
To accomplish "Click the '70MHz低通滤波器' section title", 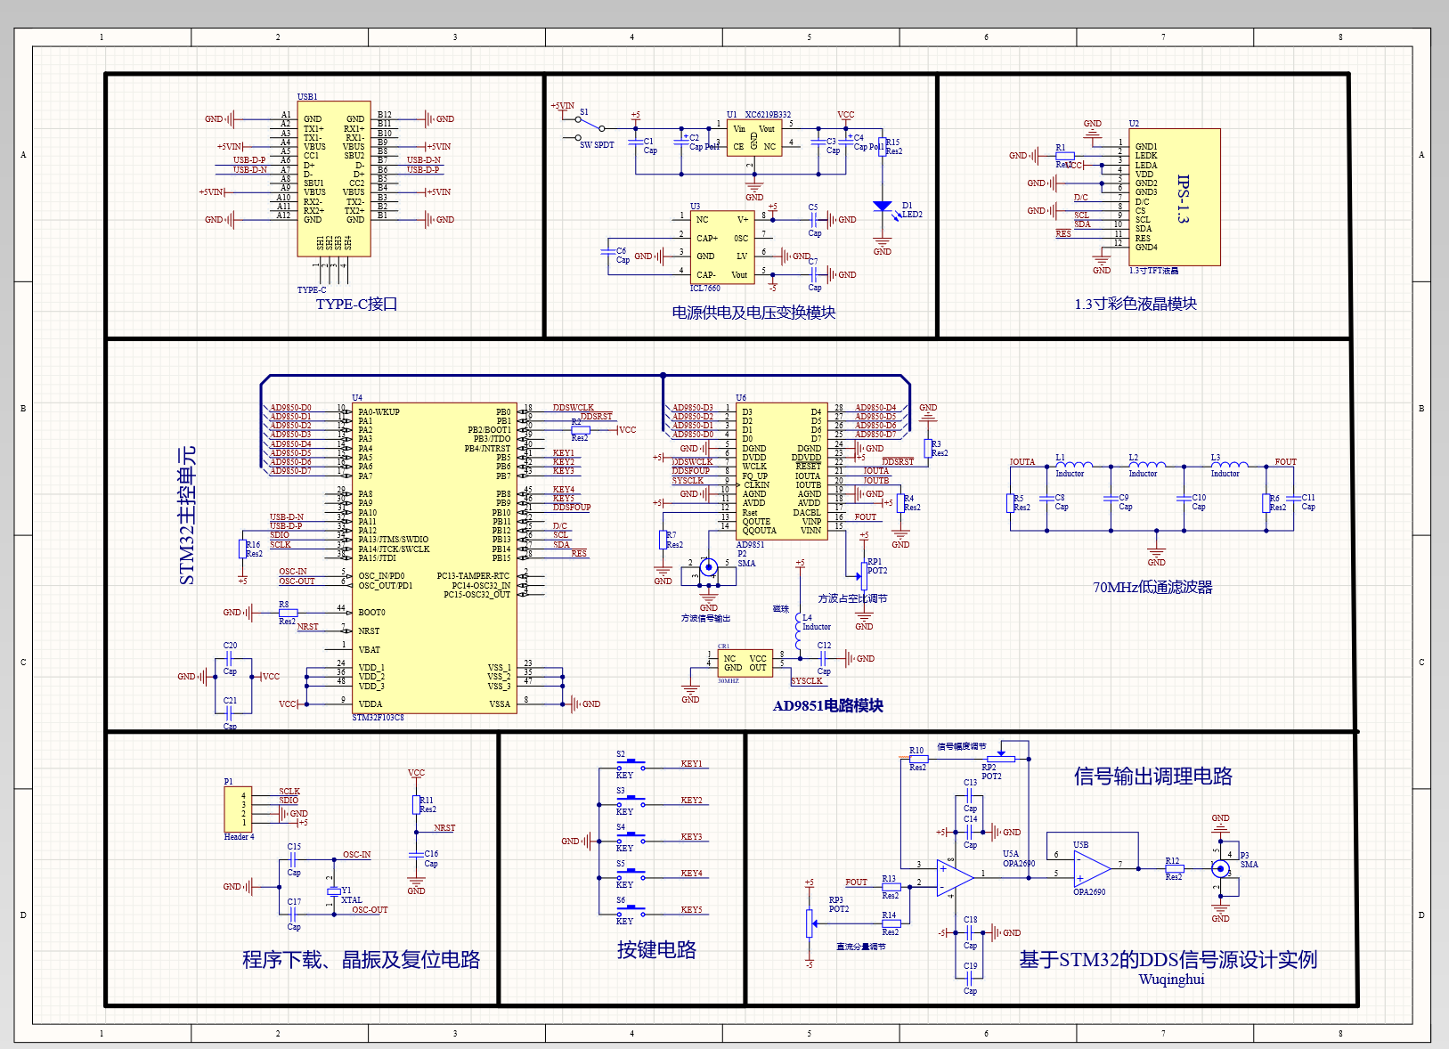I will 1152,587.
